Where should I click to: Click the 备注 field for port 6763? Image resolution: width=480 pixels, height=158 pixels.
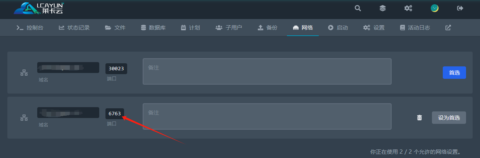tap(267, 116)
